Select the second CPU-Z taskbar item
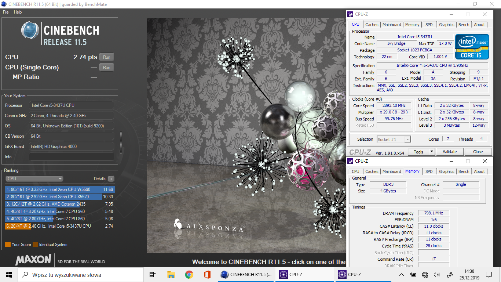501x282 pixels. 363,274
